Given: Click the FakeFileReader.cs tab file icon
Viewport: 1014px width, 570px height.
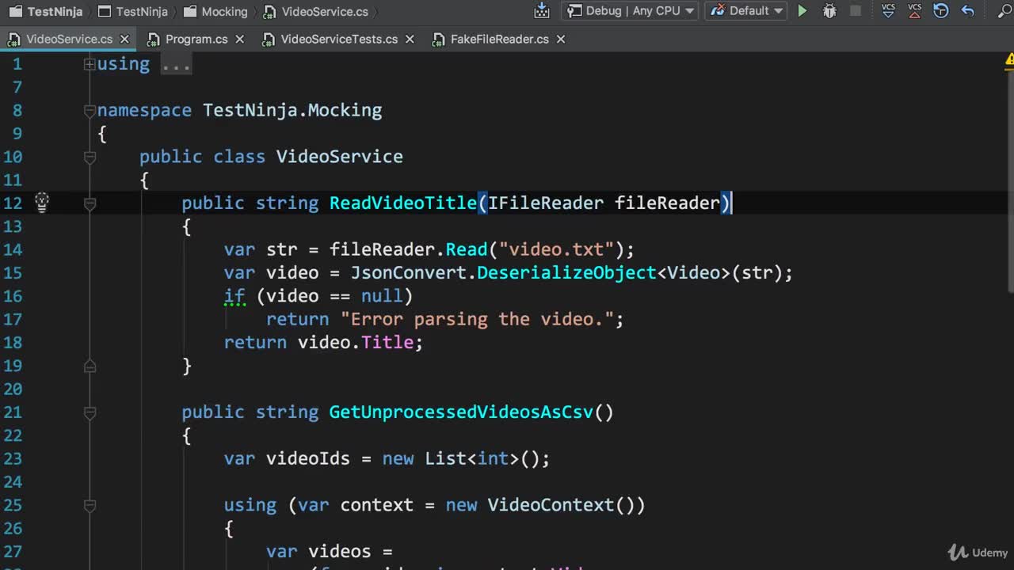Looking at the screenshot, I should pyautogui.click(x=439, y=39).
